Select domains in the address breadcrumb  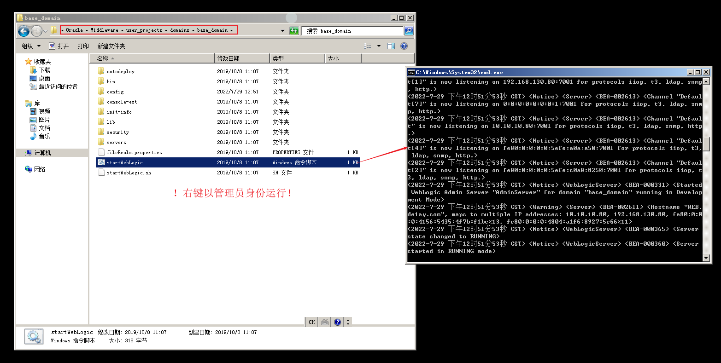coord(180,30)
